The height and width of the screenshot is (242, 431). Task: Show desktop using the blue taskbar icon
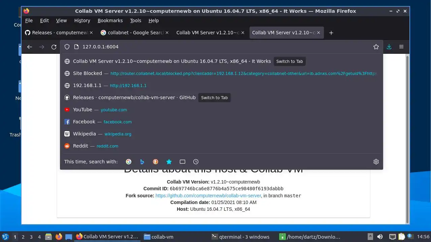[x=69, y=237]
